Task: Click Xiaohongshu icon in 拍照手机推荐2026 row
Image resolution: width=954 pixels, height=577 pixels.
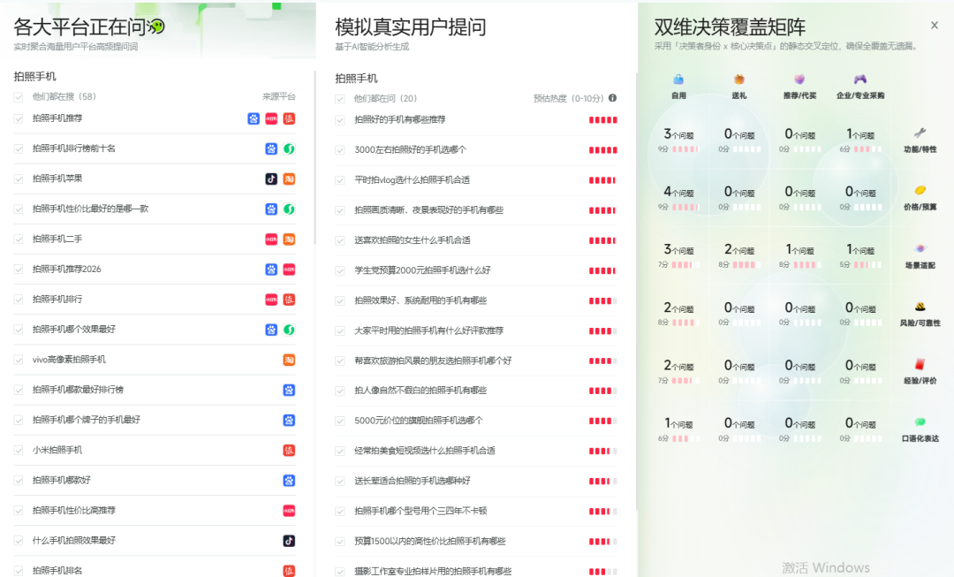Action: click(x=289, y=269)
